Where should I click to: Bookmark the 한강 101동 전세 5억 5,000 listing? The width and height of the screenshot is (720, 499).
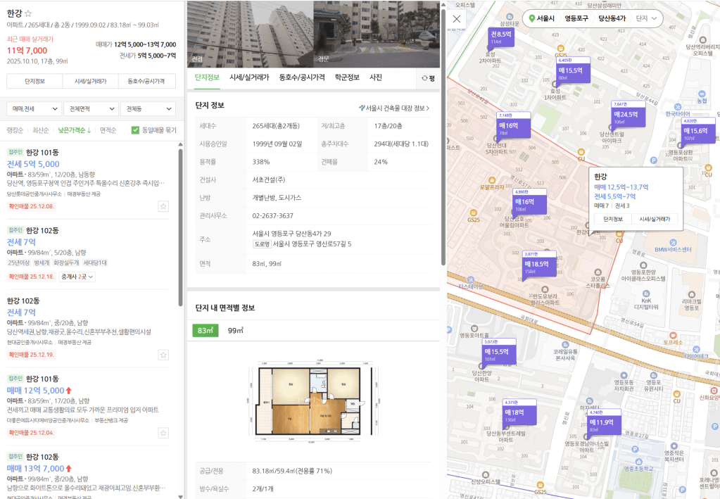click(163, 206)
